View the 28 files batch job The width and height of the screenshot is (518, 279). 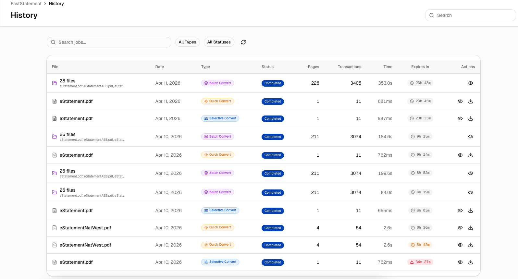tap(471, 83)
